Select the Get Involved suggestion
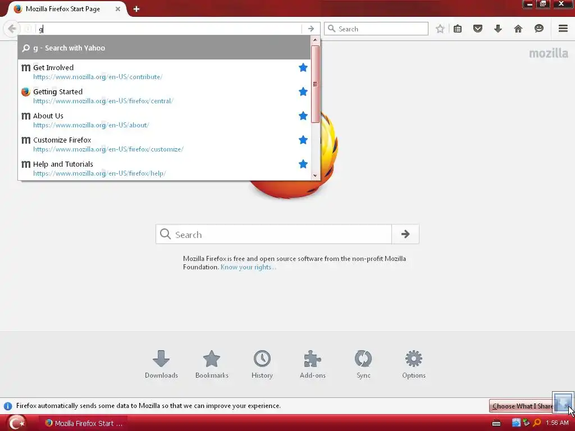 164,72
